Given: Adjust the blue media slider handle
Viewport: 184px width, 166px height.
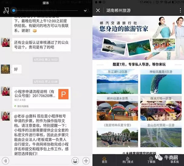Looking at the screenshot, I should coord(13,10).
